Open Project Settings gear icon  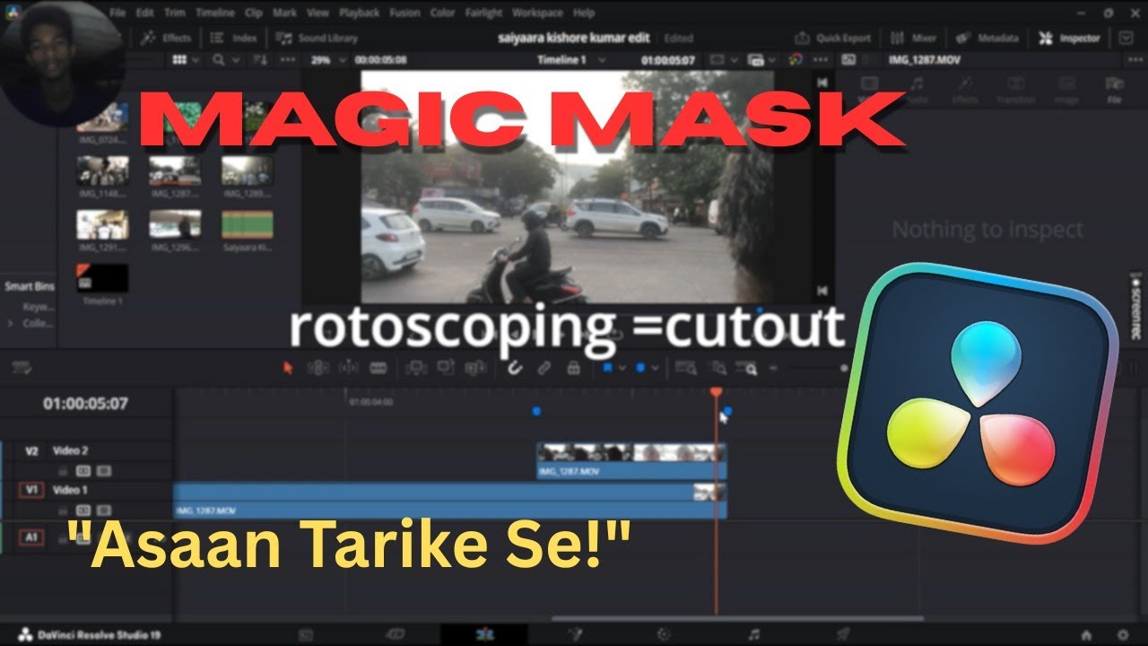point(1122,634)
